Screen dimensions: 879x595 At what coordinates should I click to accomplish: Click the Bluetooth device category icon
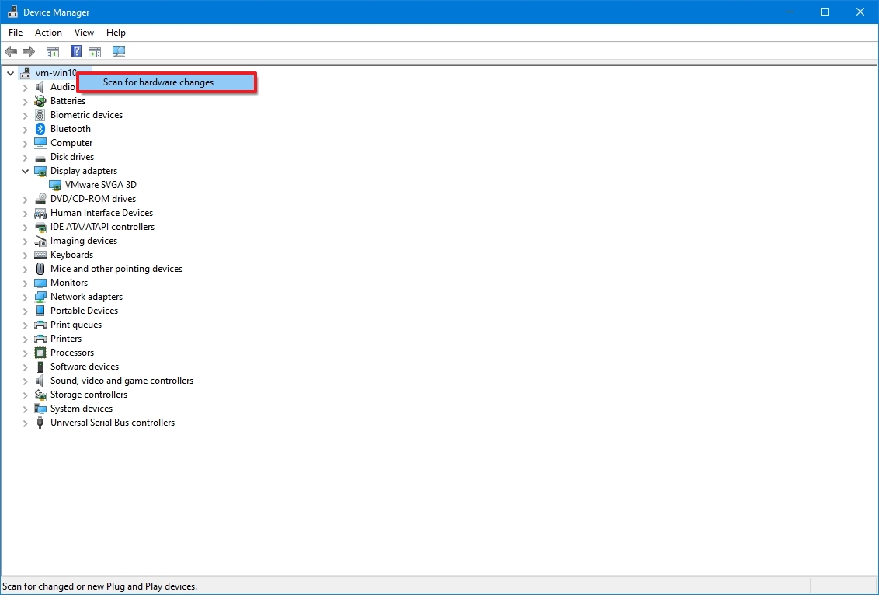(x=39, y=128)
